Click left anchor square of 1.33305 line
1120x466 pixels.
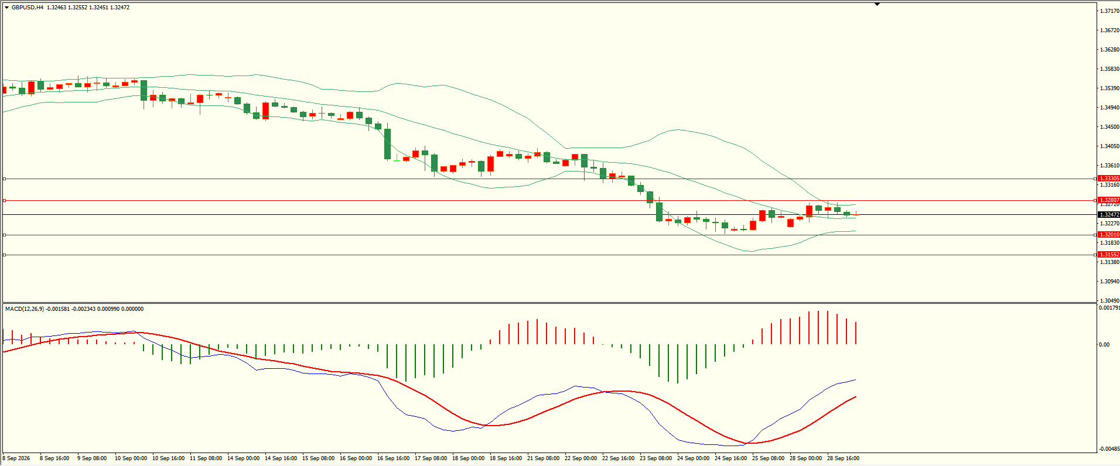point(5,179)
